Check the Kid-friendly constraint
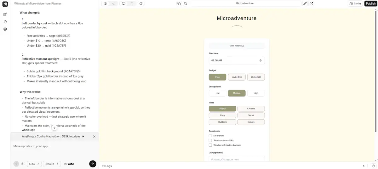Viewport: 378px width, 169px height. [210, 136]
